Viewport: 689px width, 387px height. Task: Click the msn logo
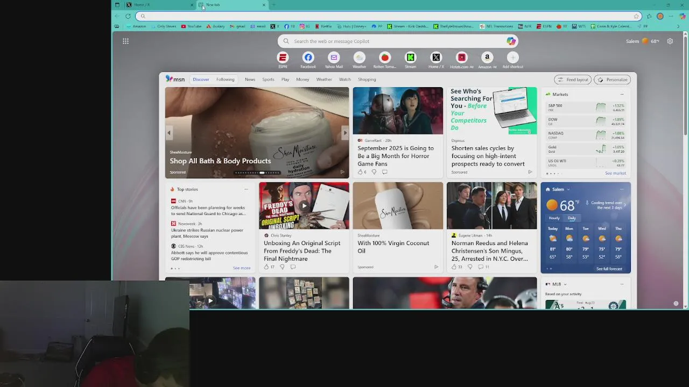(175, 79)
